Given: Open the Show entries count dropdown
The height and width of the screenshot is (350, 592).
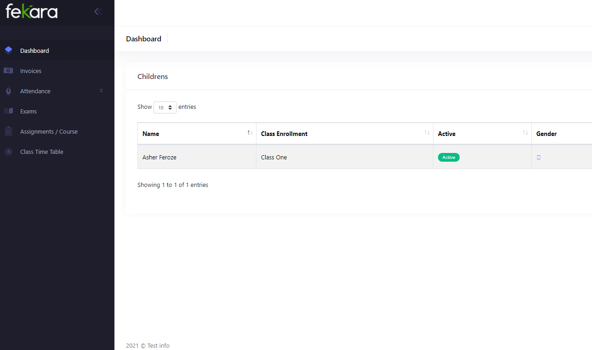Looking at the screenshot, I should (165, 107).
